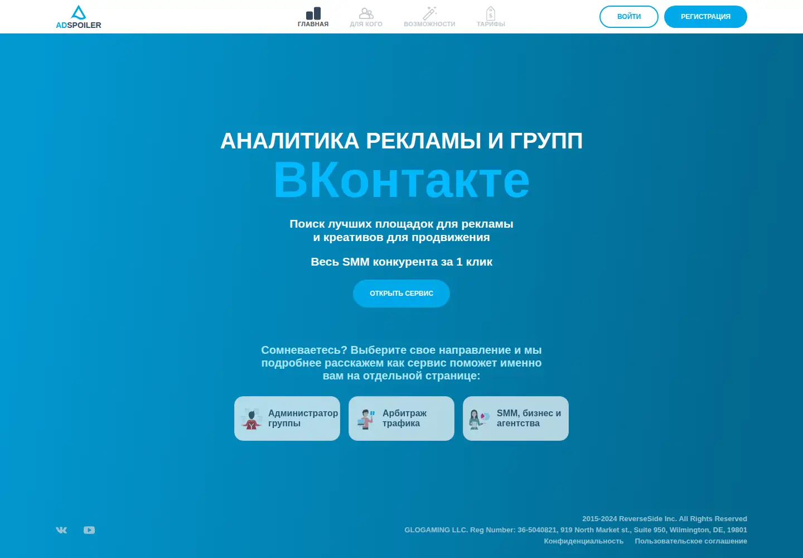
Task: Select the SMM, бизнес и агентства card text
Action: click(x=529, y=419)
